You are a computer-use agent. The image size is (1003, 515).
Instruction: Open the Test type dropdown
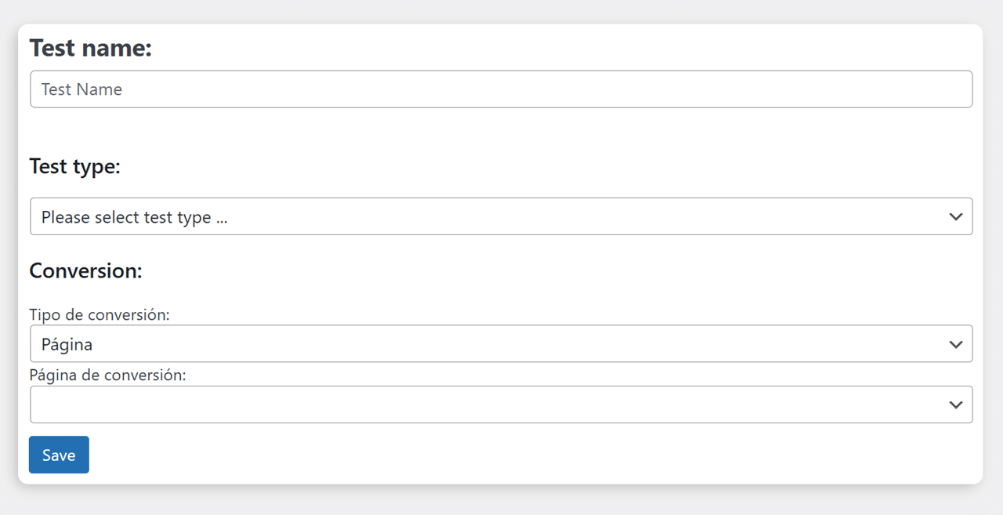(x=501, y=216)
